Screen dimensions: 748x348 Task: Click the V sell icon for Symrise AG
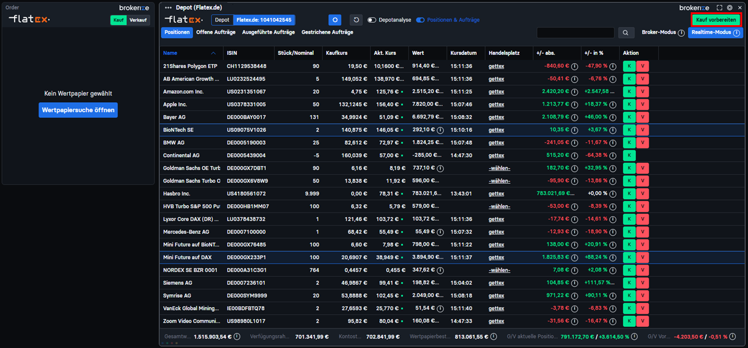[643, 295]
